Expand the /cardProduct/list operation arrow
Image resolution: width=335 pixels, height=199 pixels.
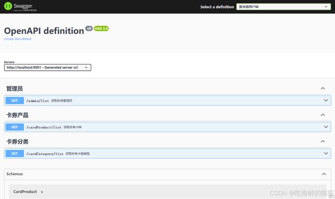click(326, 127)
